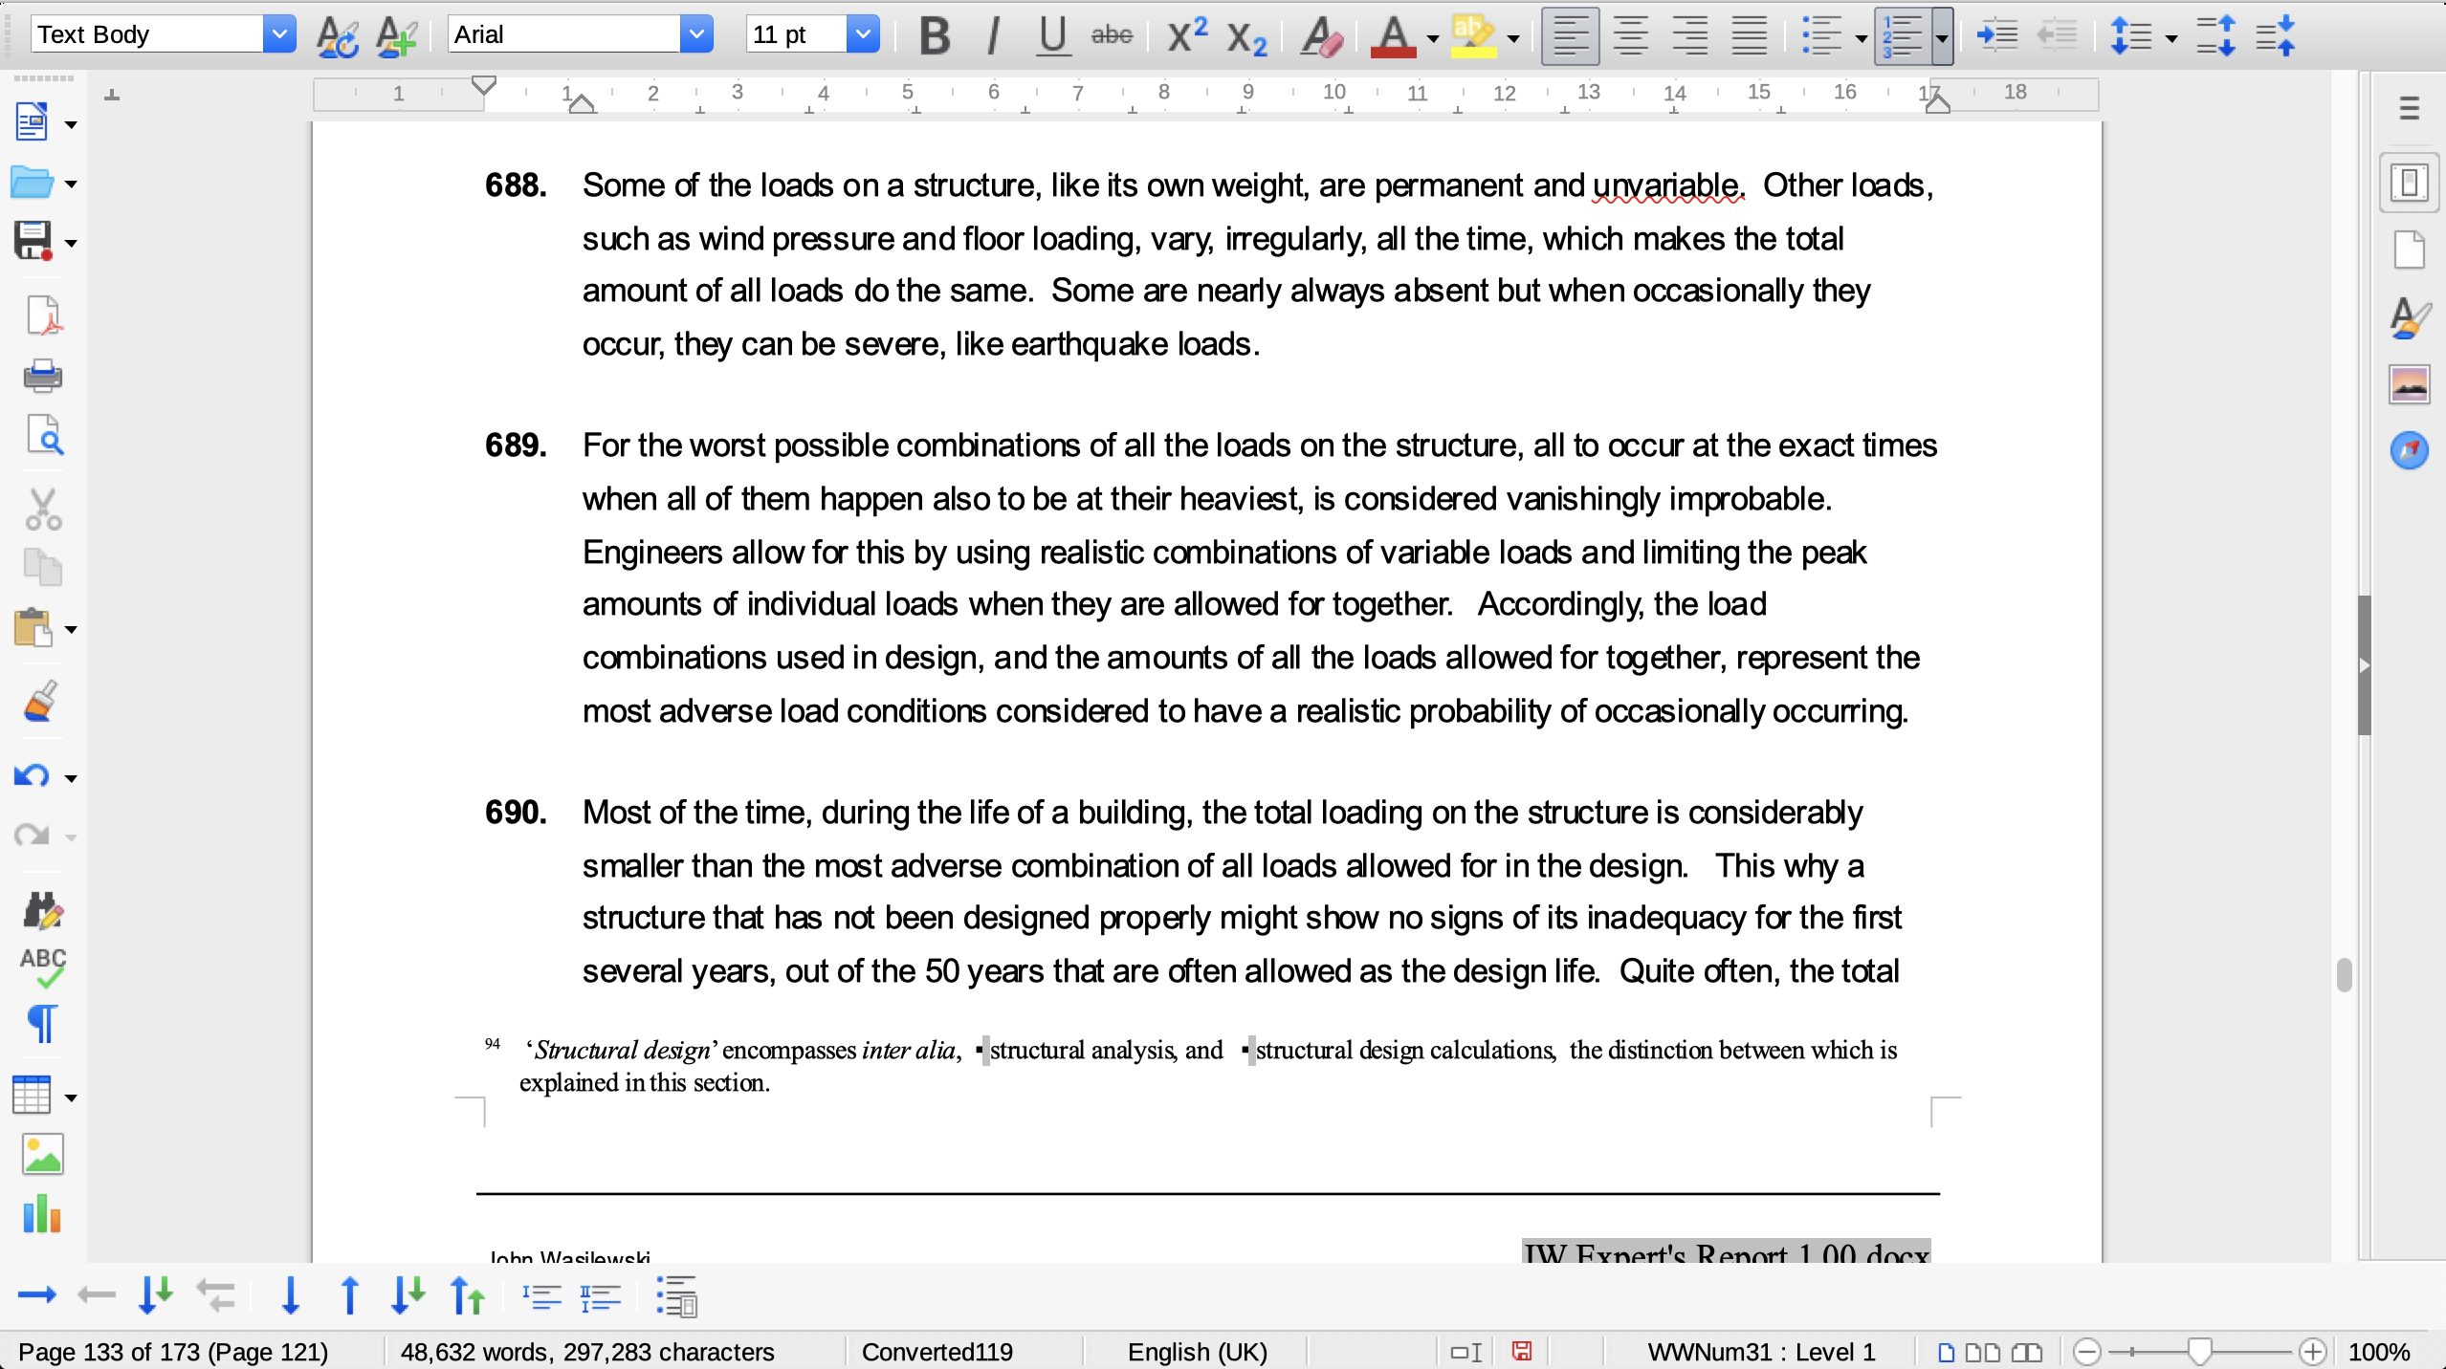Toggle underline formatting
The height and width of the screenshot is (1369, 2446).
click(1052, 36)
